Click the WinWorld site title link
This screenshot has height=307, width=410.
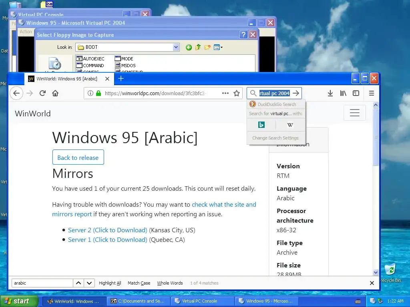[x=33, y=114]
